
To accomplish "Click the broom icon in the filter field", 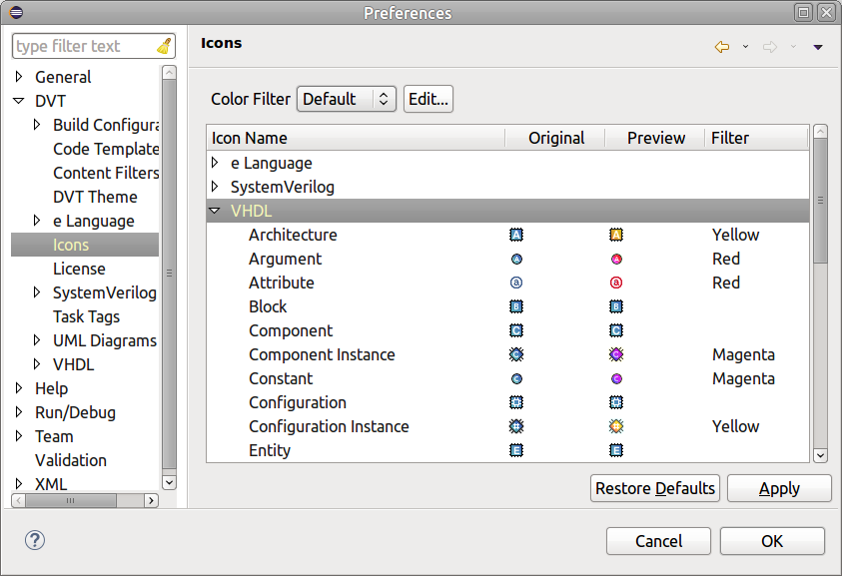I will click(163, 45).
